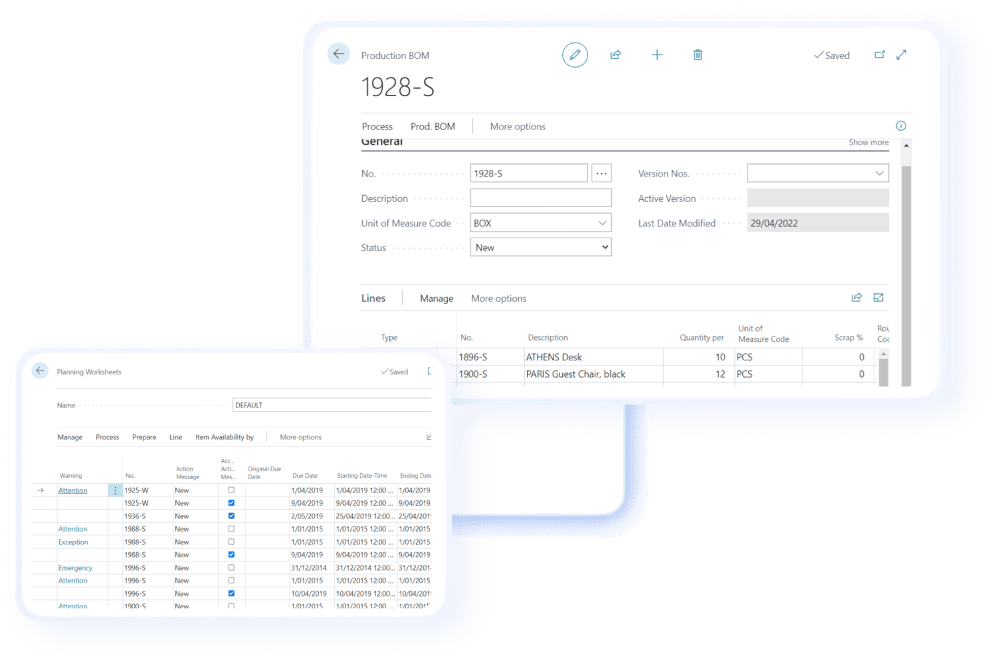Viewport: 996px width, 663px height.
Task: Click the edit pencil icon on Production BOM
Action: [575, 55]
